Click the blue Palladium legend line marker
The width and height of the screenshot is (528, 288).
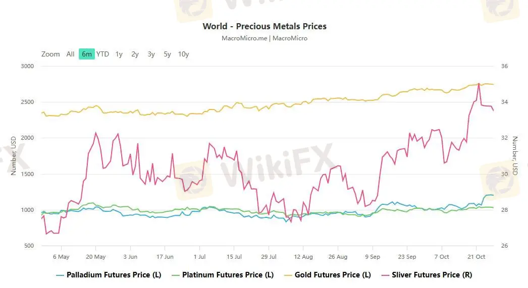(x=60, y=275)
